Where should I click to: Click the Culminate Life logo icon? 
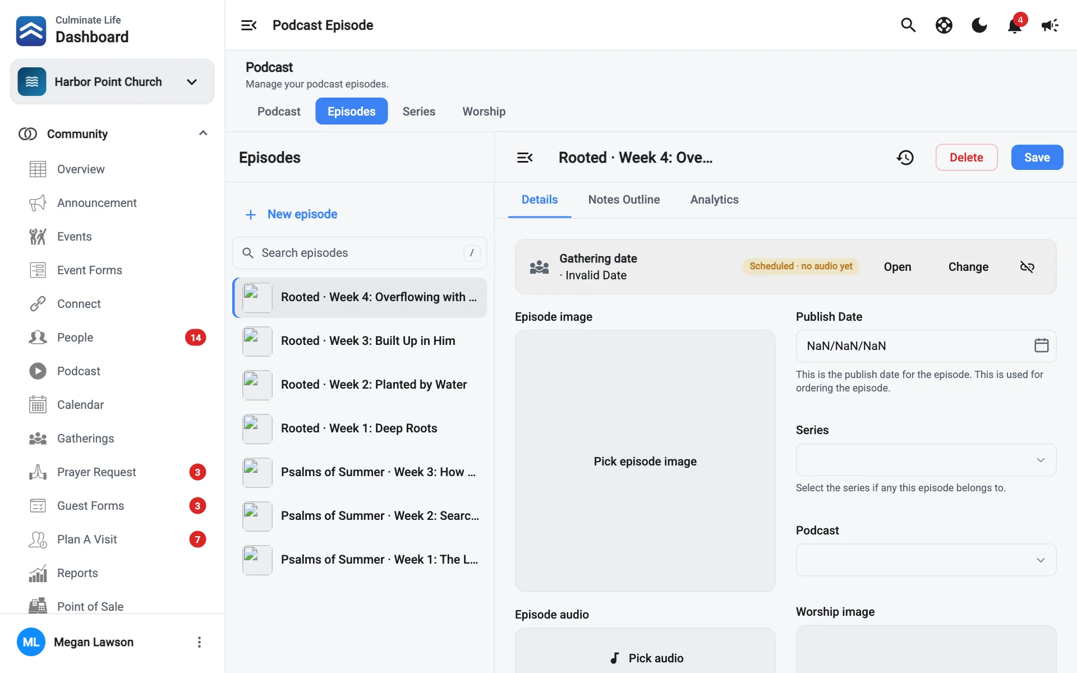[31, 30]
